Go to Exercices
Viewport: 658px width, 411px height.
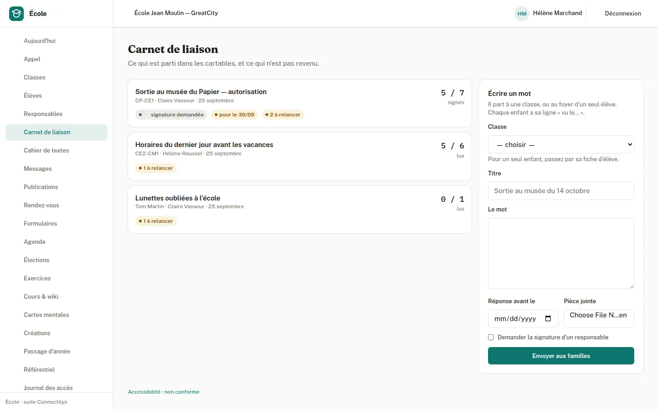[x=56, y=278]
